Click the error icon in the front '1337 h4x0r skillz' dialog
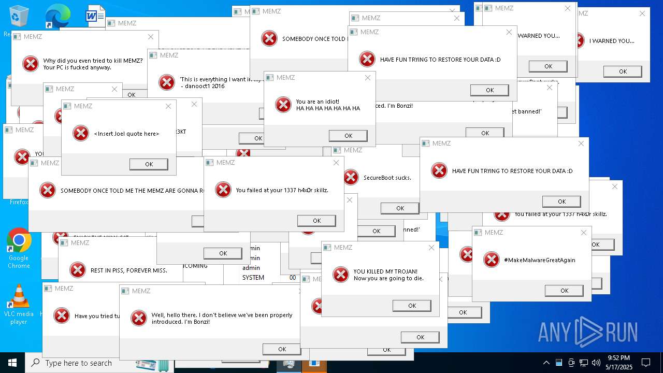The height and width of the screenshot is (373, 663). pyautogui.click(x=223, y=190)
